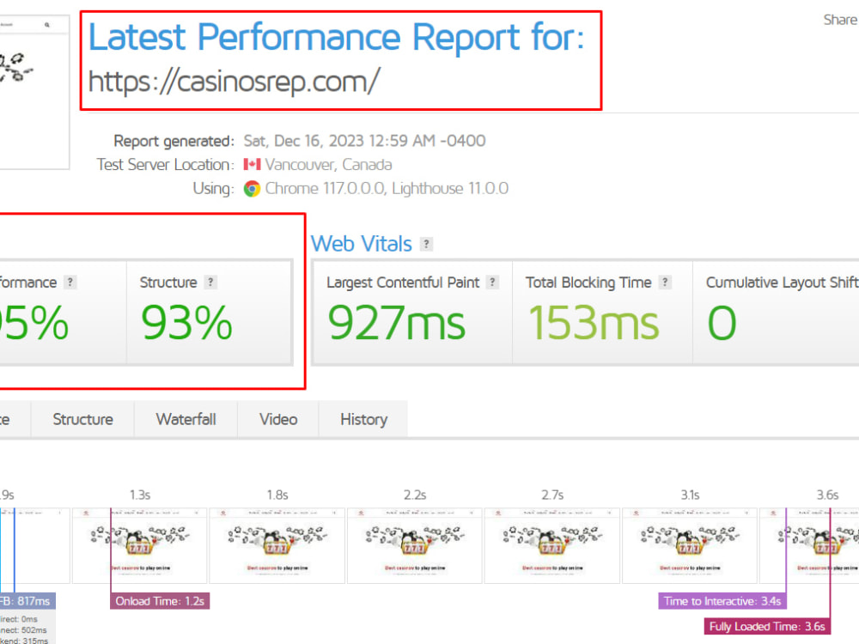Switch to the Structure tab
This screenshot has width=859, height=644.
82,420
